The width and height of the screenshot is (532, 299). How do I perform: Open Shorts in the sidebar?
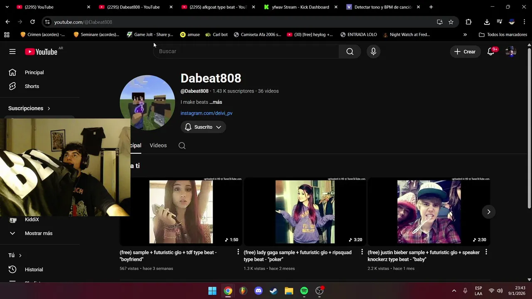(x=32, y=86)
